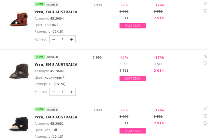Open brown ugg boot product image

coord(19,72)
